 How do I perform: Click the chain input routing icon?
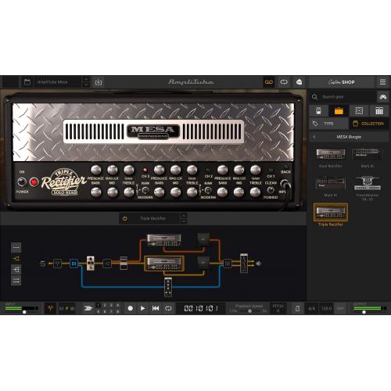[x=42, y=264]
